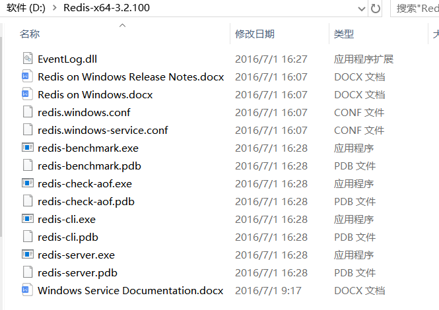Click the 软件 (D:) breadcrumb segment
Viewport: 439px width, 310px height.
click(x=26, y=9)
